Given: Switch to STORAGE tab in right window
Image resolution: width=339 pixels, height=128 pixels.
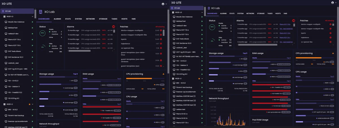Looking at the screenshot, I should pyautogui.click(x=261, y=13).
